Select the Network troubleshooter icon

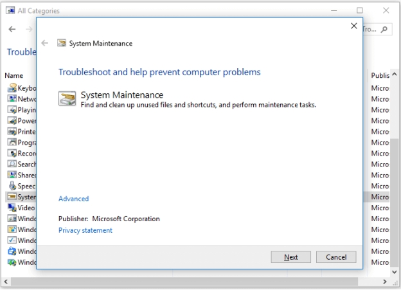point(12,98)
